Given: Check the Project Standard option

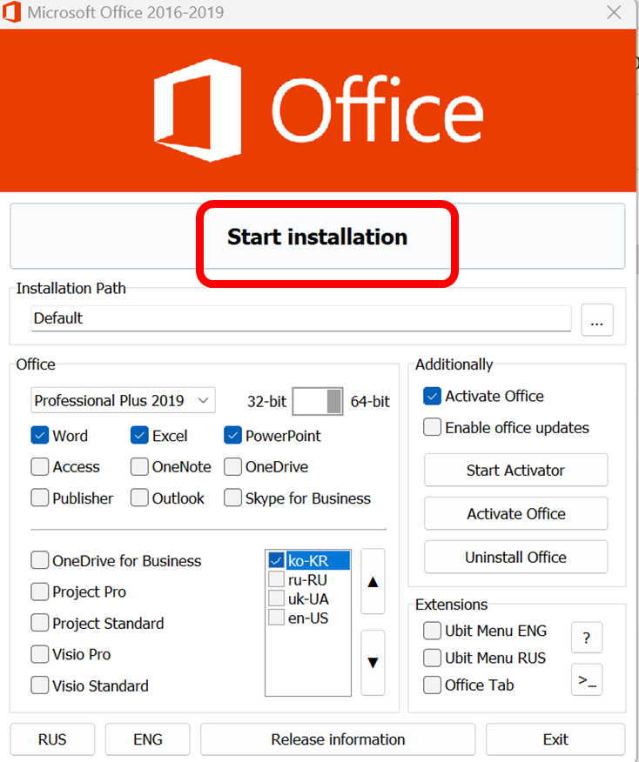Looking at the screenshot, I should [40, 623].
